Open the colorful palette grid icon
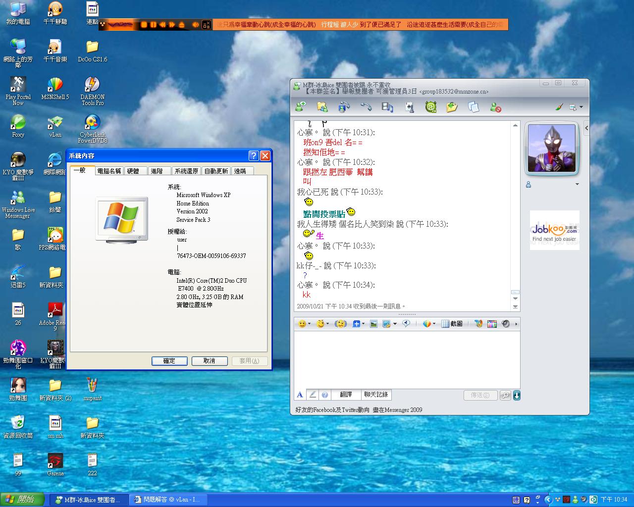 [x=492, y=324]
